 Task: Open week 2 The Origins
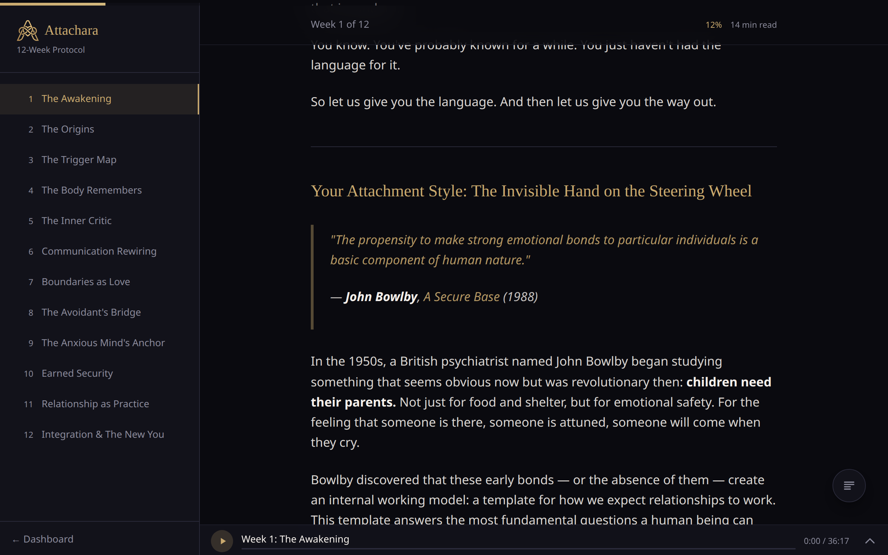point(68,129)
